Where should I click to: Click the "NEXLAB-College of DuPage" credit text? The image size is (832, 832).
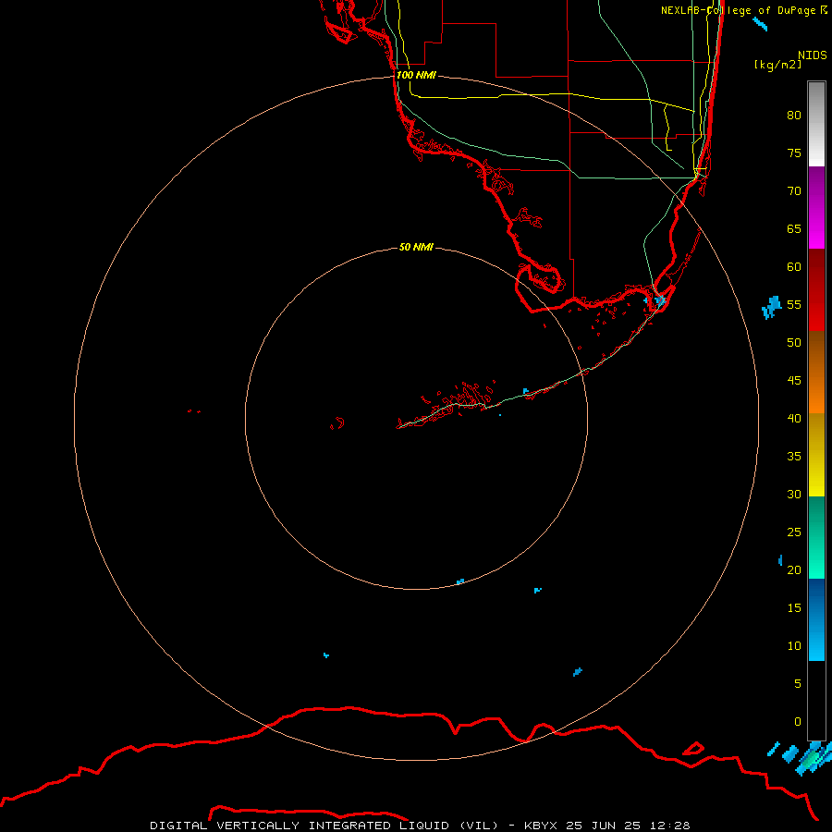tap(740, 10)
